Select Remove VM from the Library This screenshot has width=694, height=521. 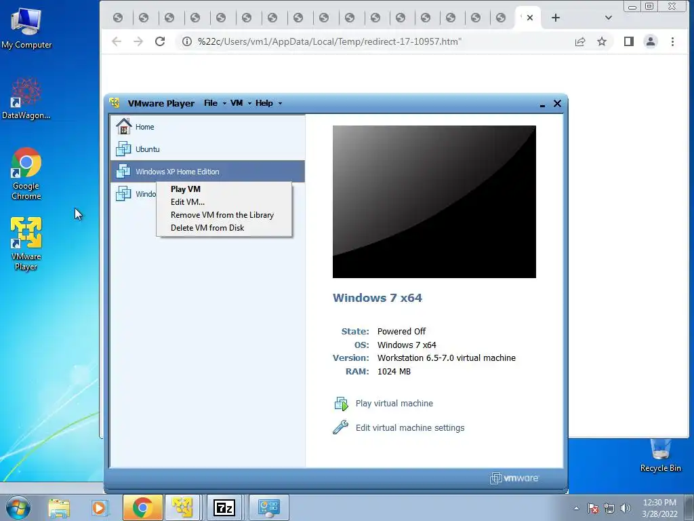tap(222, 214)
